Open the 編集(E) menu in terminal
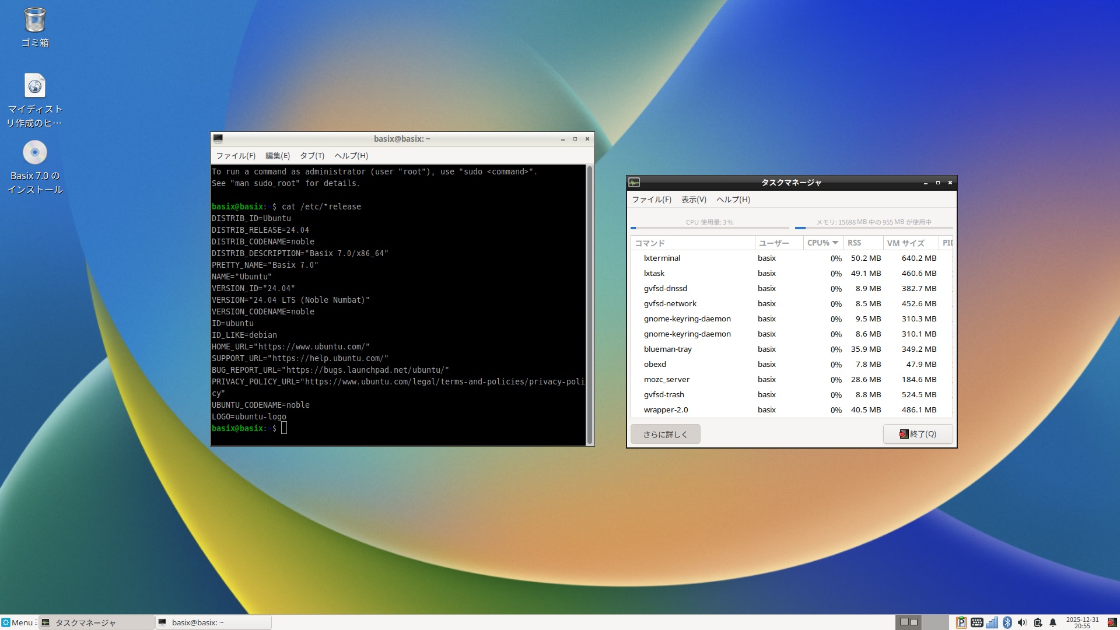The width and height of the screenshot is (1120, 630). coord(278,156)
